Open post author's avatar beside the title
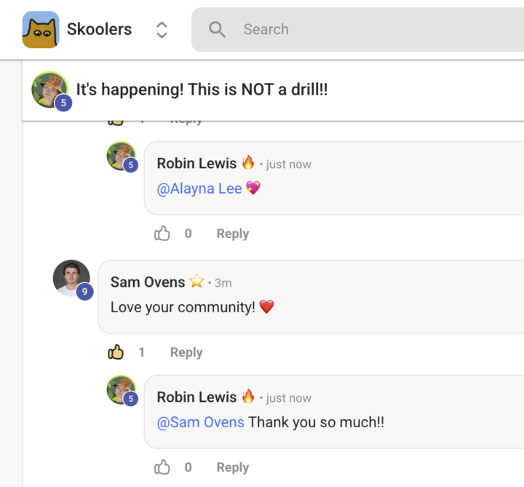The width and height of the screenshot is (524, 487). click(50, 90)
